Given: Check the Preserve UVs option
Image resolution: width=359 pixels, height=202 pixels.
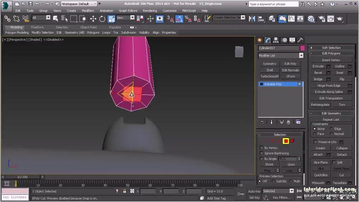Looking at the screenshot, I should [315, 142].
